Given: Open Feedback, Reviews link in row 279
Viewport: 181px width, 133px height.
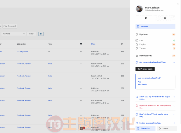Looking at the screenshot, I should 24,88.
